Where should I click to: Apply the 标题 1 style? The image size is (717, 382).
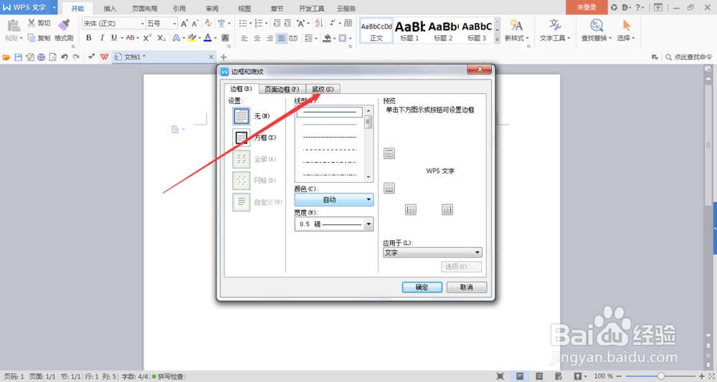click(x=409, y=31)
